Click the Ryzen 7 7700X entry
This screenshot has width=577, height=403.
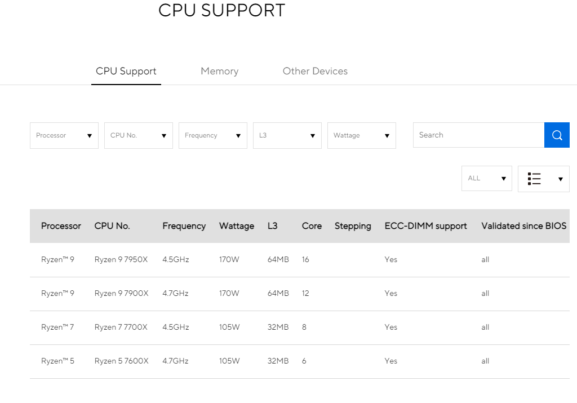[121, 327]
